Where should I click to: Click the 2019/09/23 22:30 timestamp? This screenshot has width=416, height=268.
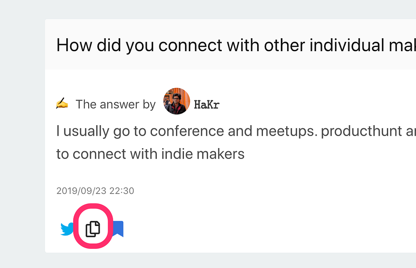(x=95, y=191)
